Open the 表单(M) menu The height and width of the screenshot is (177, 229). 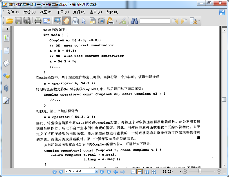[96, 12]
